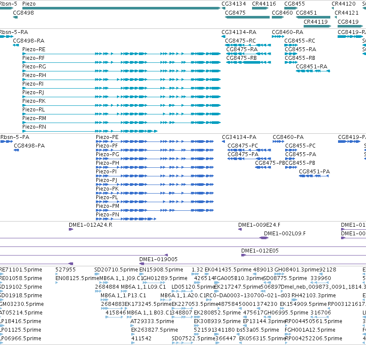Click the CG8498 gene label
The height and width of the screenshot is (345, 366).
(23, 12)
